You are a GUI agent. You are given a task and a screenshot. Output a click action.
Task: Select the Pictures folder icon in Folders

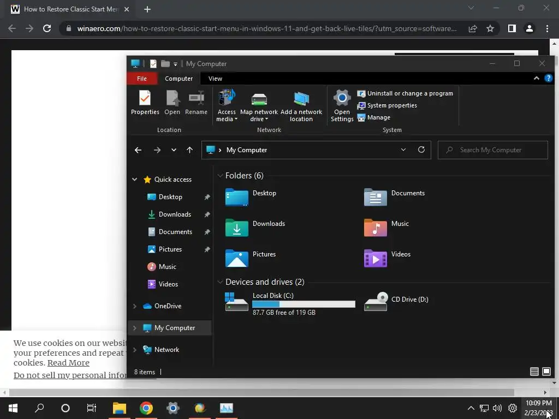pyautogui.click(x=237, y=258)
